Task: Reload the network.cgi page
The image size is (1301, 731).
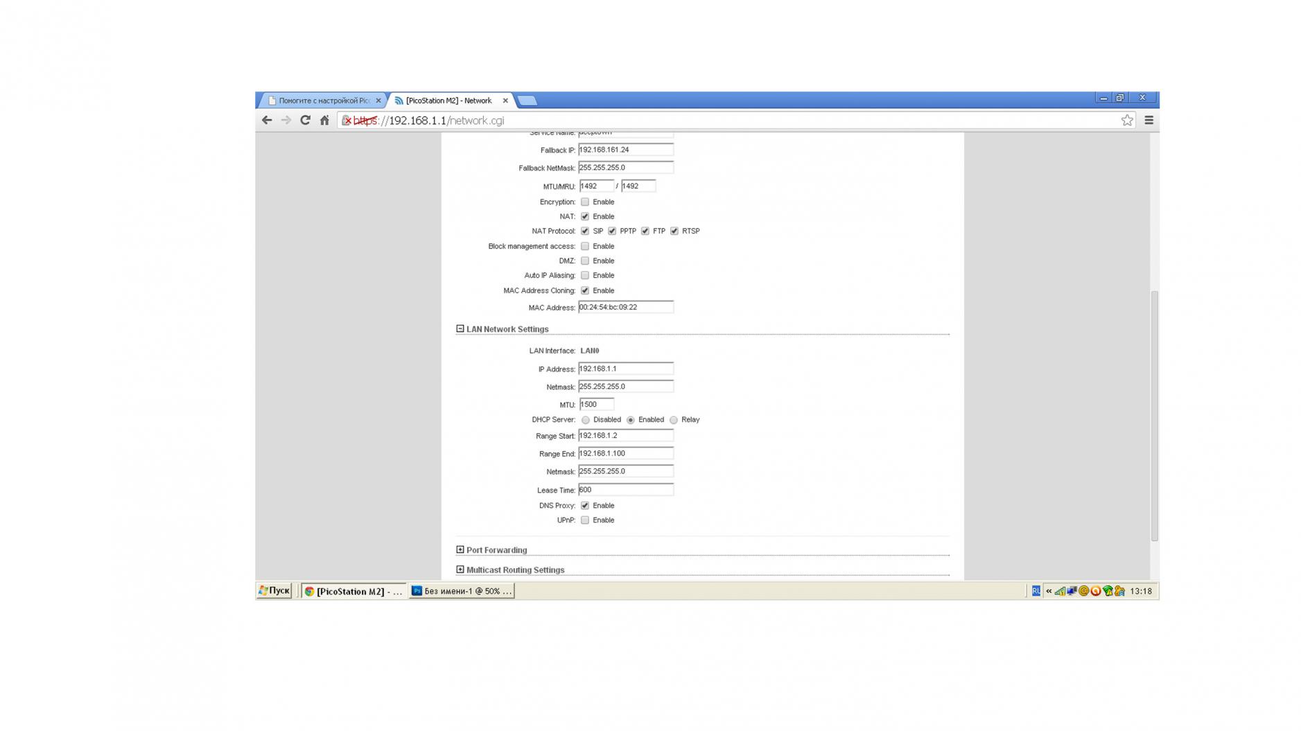Action: pyautogui.click(x=305, y=121)
